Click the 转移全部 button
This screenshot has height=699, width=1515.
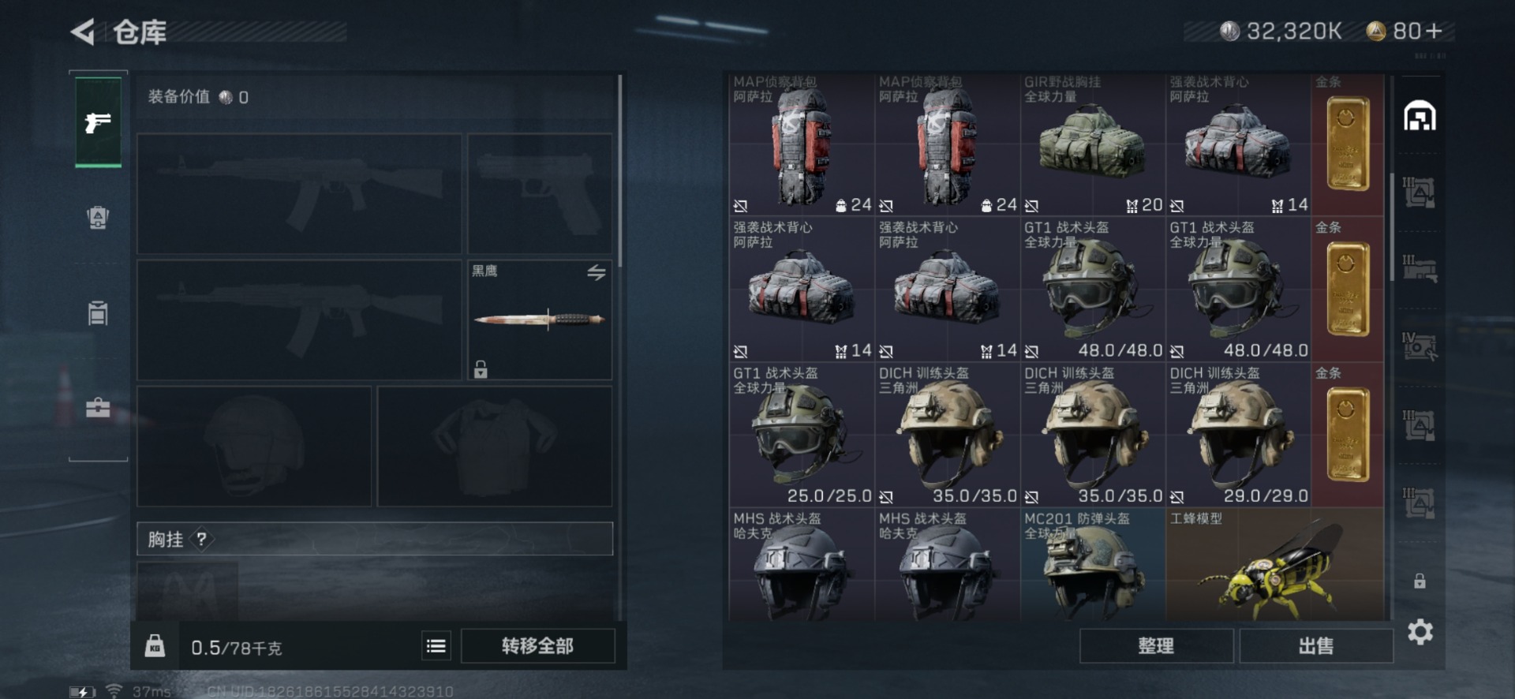[x=537, y=646]
